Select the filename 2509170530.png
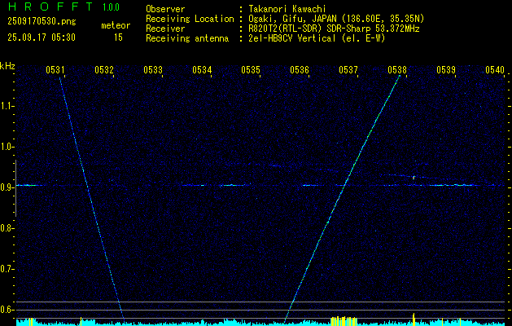The width and height of the screenshot is (512, 326). click(x=42, y=21)
